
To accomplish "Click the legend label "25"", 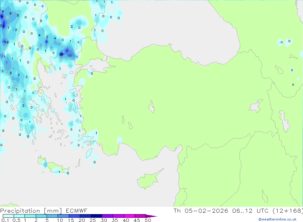I will pos(93,220).
